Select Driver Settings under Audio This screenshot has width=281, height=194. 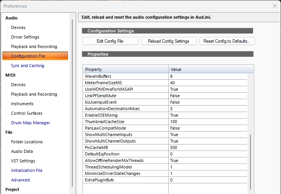25,37
